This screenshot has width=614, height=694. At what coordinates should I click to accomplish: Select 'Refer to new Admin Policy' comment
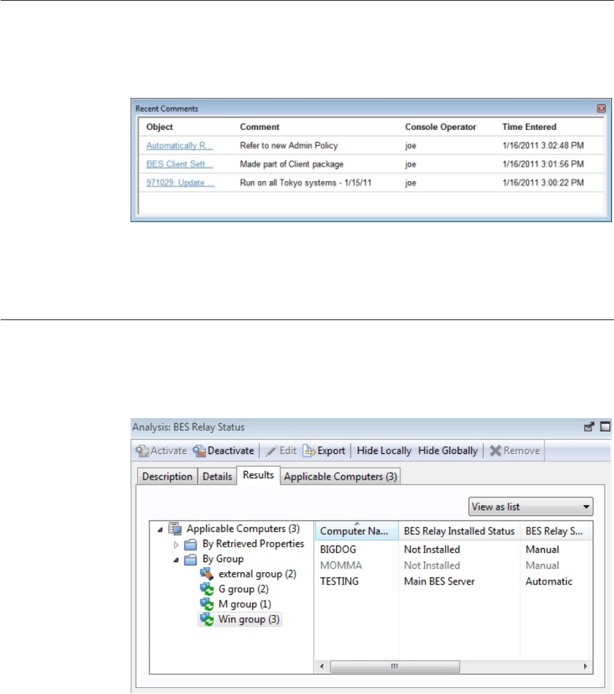289,145
